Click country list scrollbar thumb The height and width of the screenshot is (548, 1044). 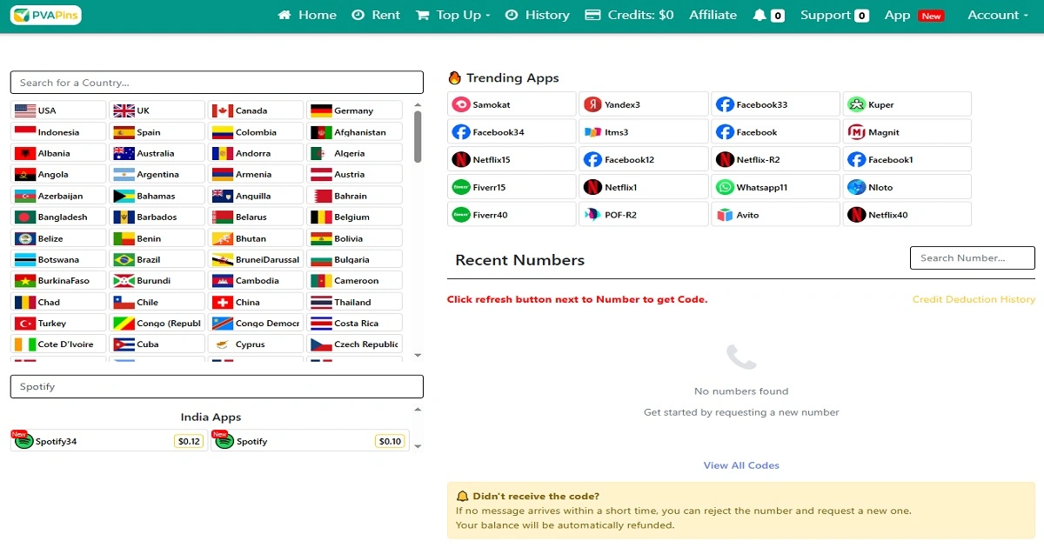pos(418,136)
